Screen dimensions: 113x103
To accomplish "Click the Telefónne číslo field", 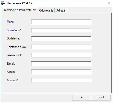I will 61,47.
